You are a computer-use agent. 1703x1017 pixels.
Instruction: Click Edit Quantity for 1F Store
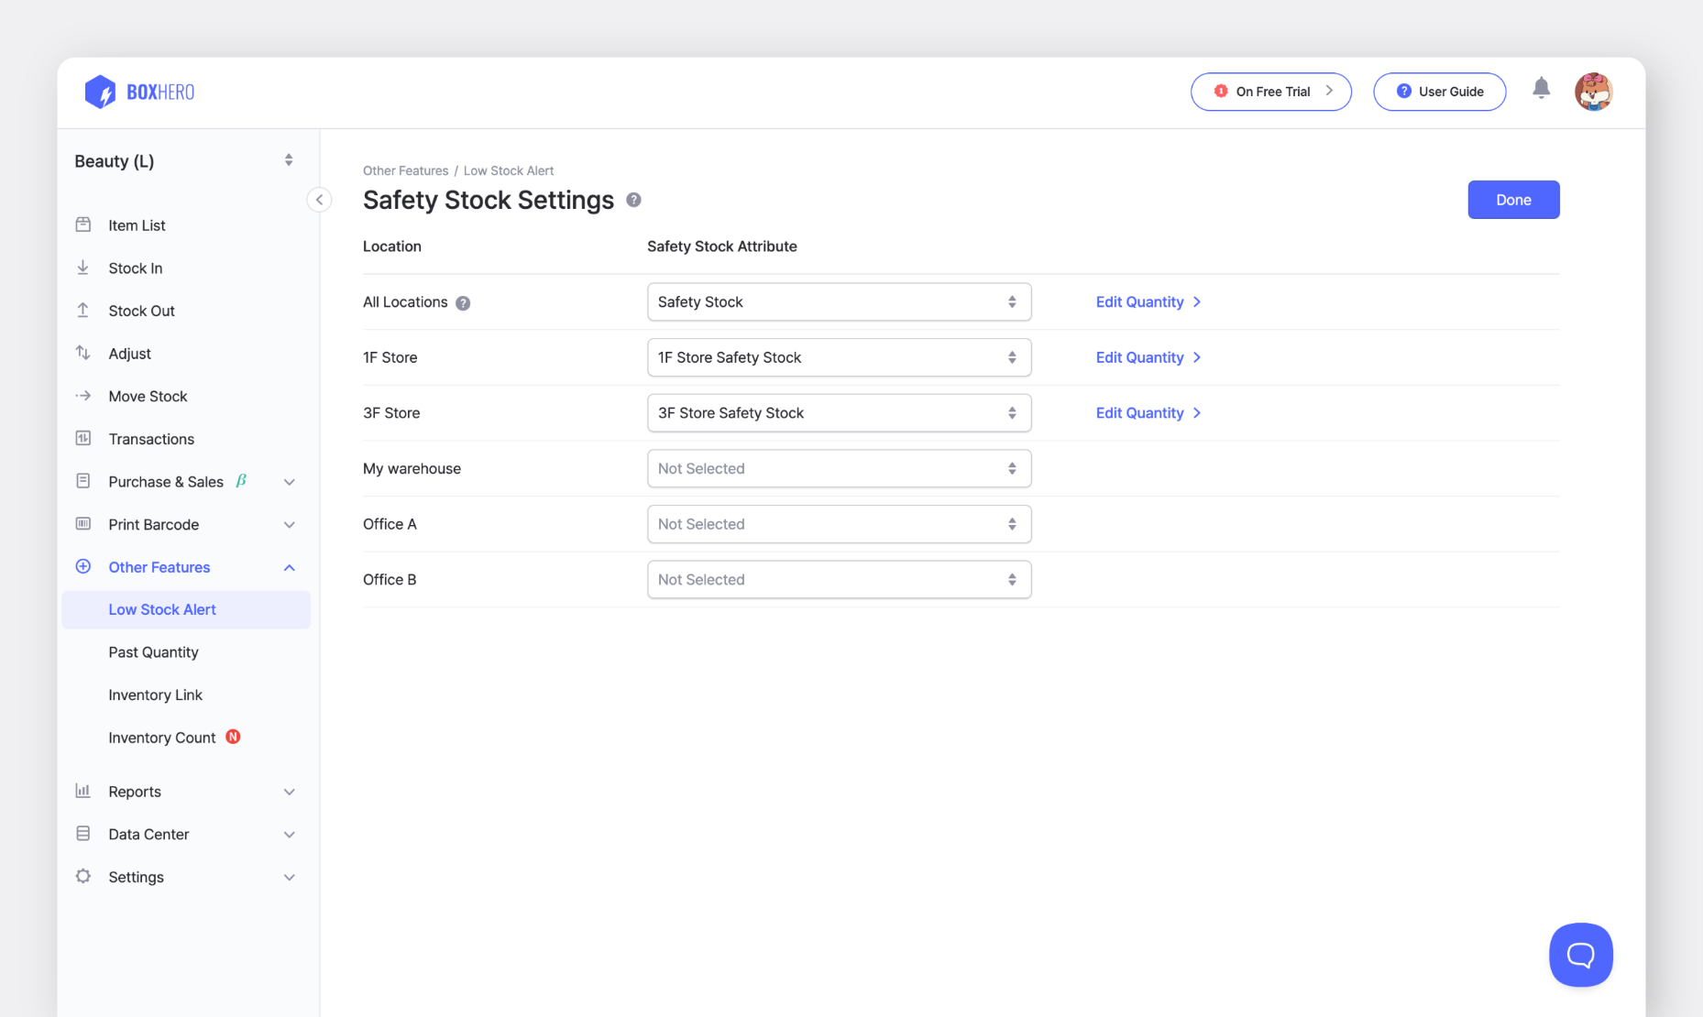pos(1140,357)
